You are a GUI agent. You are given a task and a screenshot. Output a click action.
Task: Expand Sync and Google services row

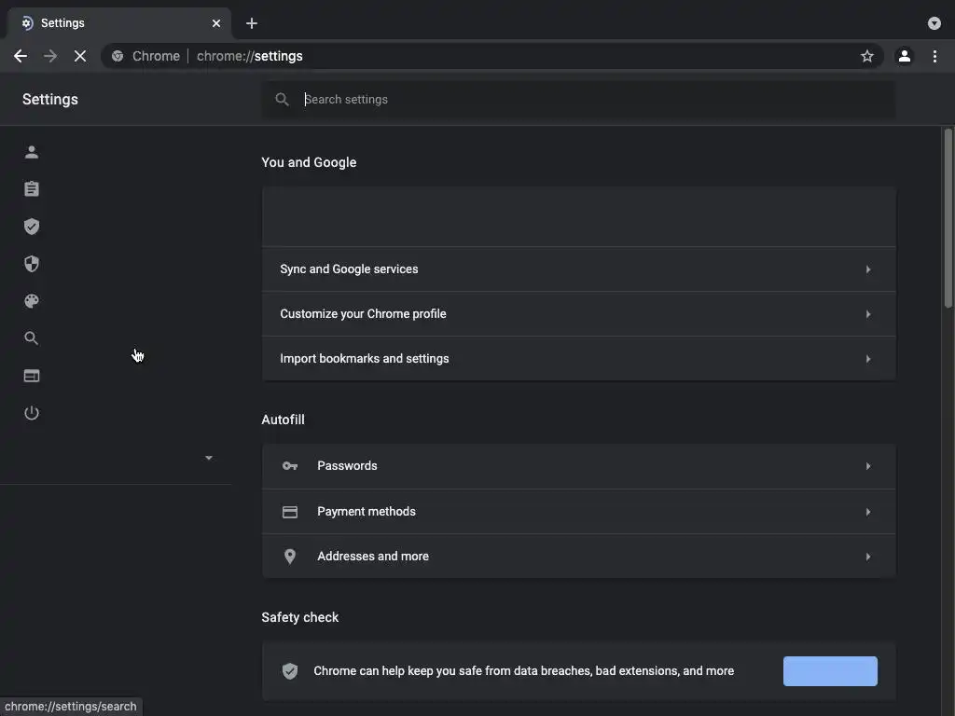pyautogui.click(x=578, y=269)
